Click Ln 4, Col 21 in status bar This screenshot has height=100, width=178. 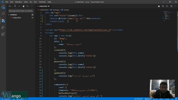click(x=139, y=99)
